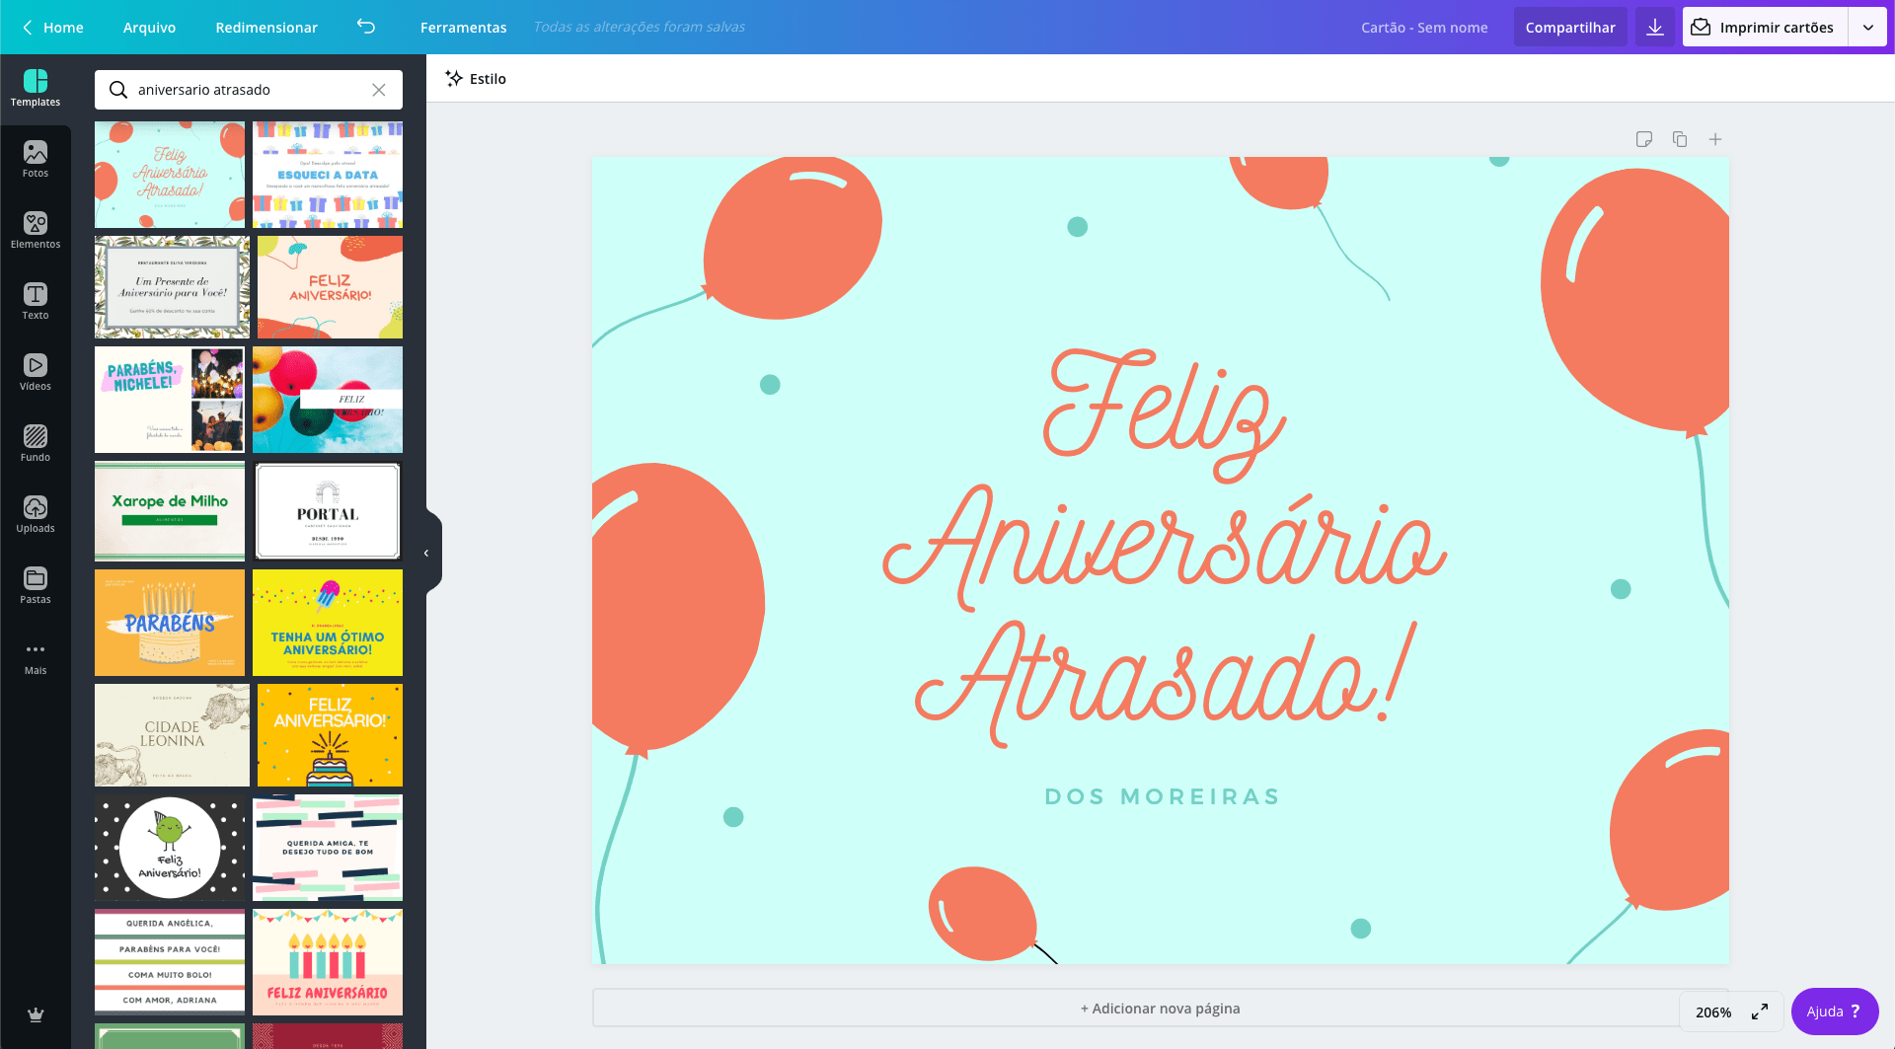The image size is (1895, 1049).
Task: Select the candles Feliz Aniversário template
Action: (328, 962)
